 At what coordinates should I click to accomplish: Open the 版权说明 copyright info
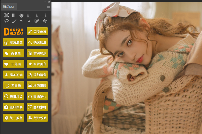pos(37,118)
